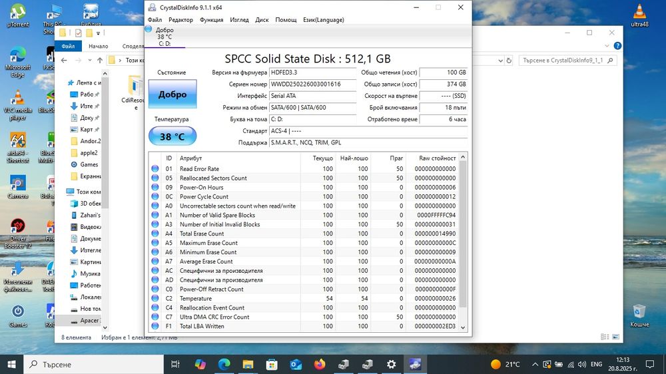The image size is (666, 374).
Task: Open the ultra48 desktop icon
Action: coord(639,16)
